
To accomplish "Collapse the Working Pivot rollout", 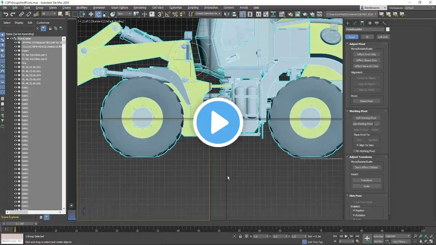I will (347, 111).
